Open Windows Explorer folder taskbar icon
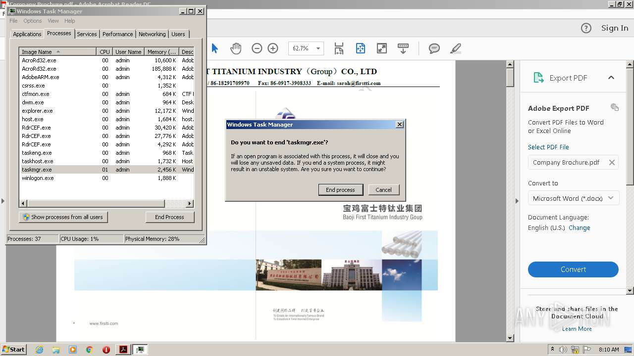This screenshot has height=356, width=634. 56,350
